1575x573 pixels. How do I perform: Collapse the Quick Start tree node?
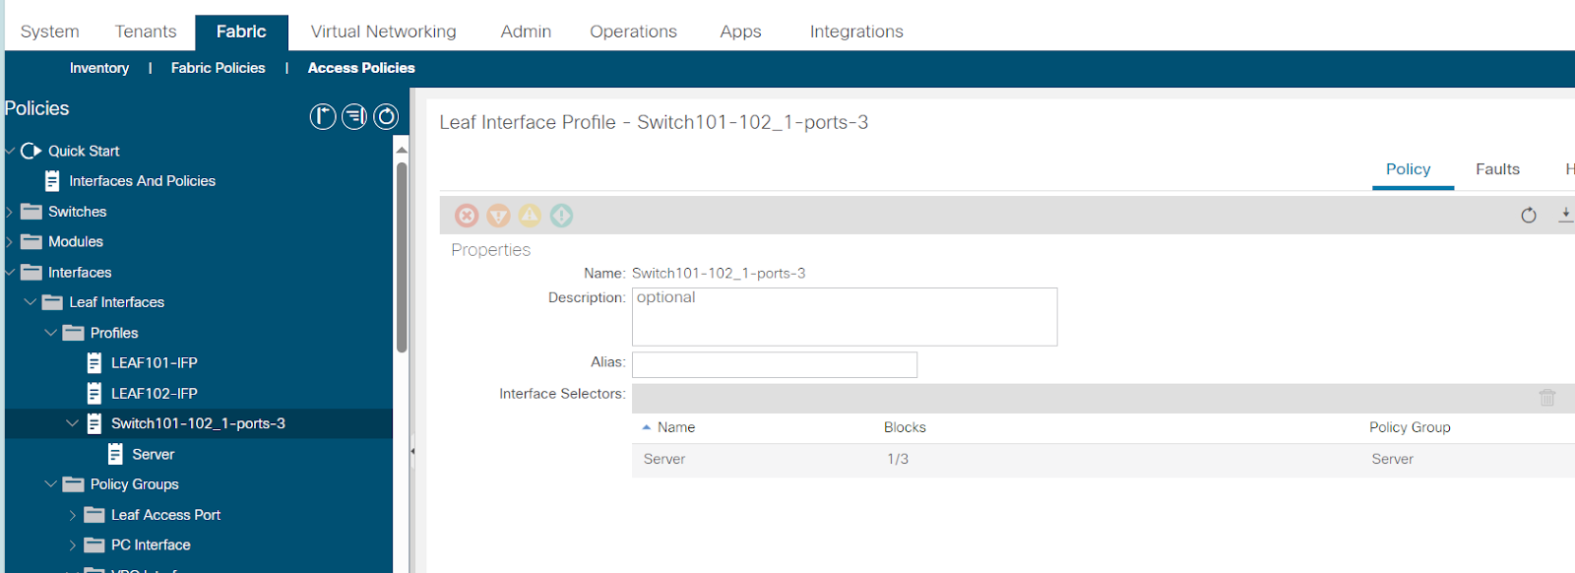10,151
